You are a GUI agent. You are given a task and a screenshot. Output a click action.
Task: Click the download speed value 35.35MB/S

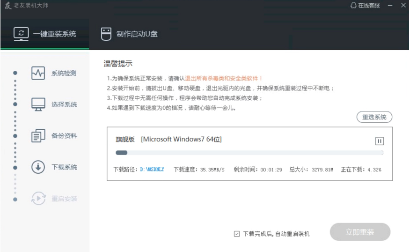212,170
